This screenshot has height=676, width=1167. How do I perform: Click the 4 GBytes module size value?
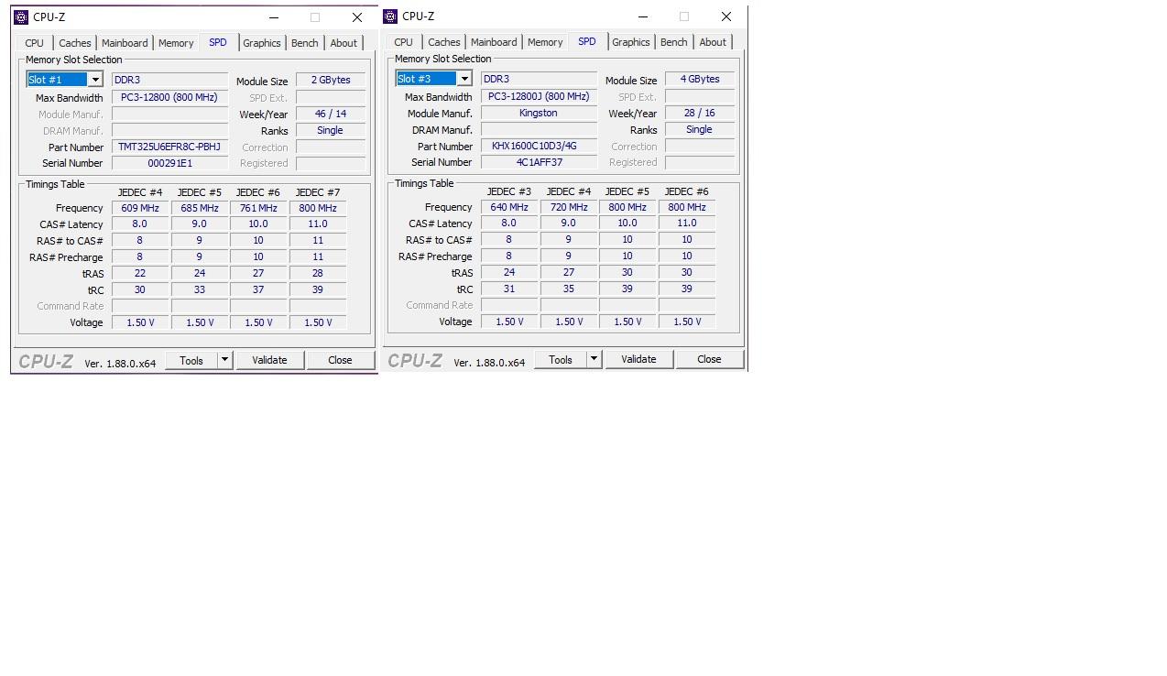coord(700,79)
